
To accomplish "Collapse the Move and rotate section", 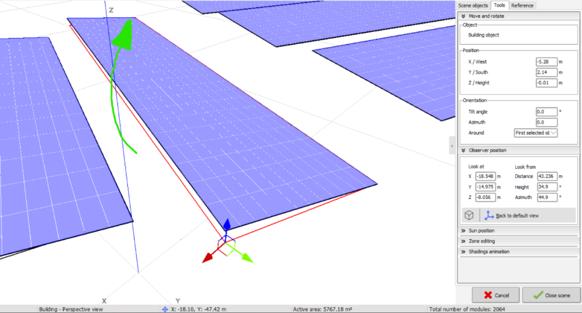I will click(x=464, y=16).
